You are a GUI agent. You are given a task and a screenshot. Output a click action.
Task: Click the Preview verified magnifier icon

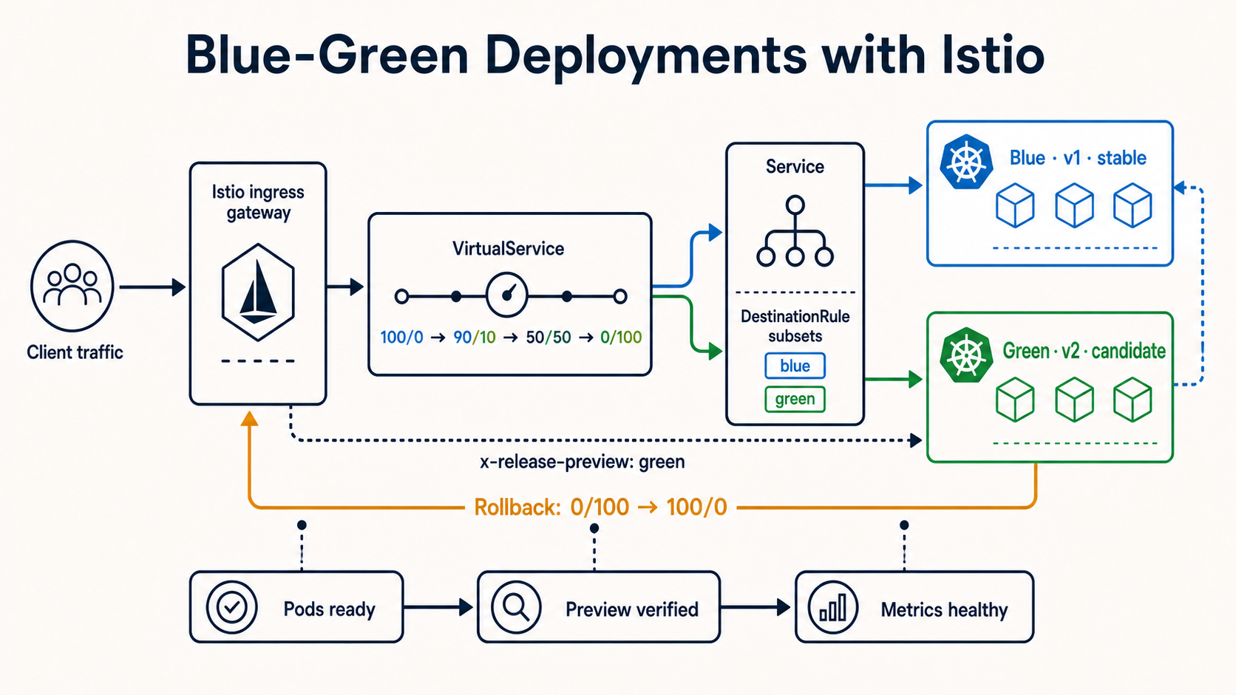pyautogui.click(x=516, y=607)
